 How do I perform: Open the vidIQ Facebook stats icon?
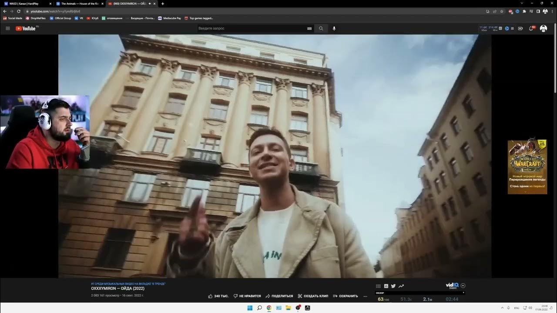(386, 286)
